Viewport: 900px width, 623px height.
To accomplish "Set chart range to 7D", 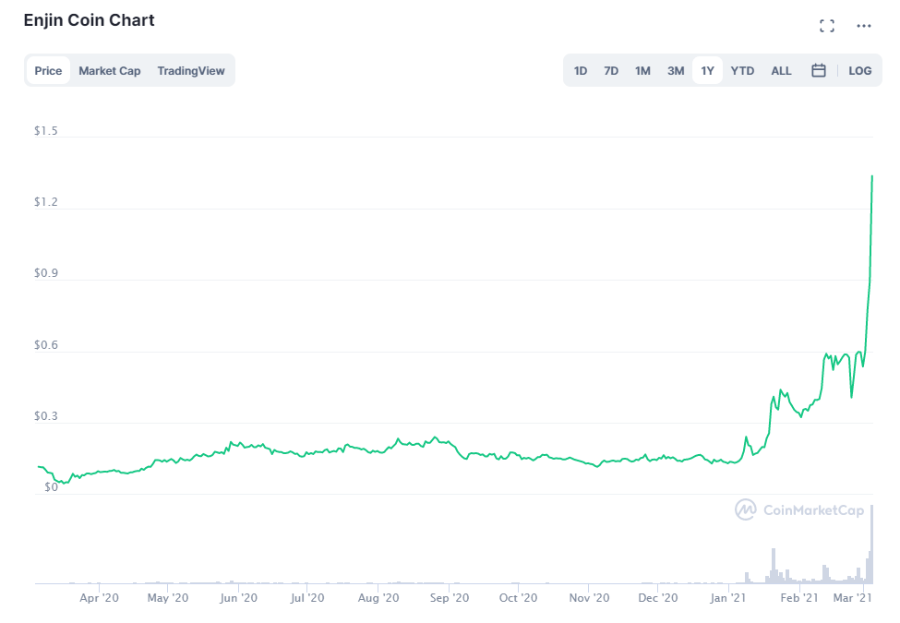I will pos(611,70).
